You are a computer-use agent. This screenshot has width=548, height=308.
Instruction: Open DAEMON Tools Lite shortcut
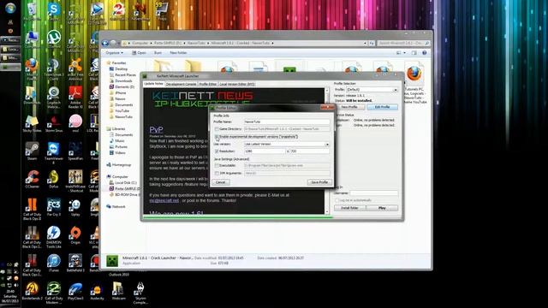53,237
